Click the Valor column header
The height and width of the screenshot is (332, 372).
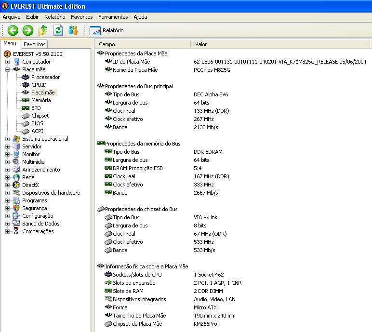tap(280, 44)
